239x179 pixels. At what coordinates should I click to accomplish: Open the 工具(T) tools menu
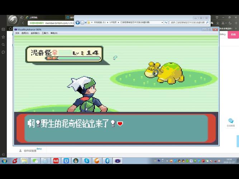pos(45,33)
